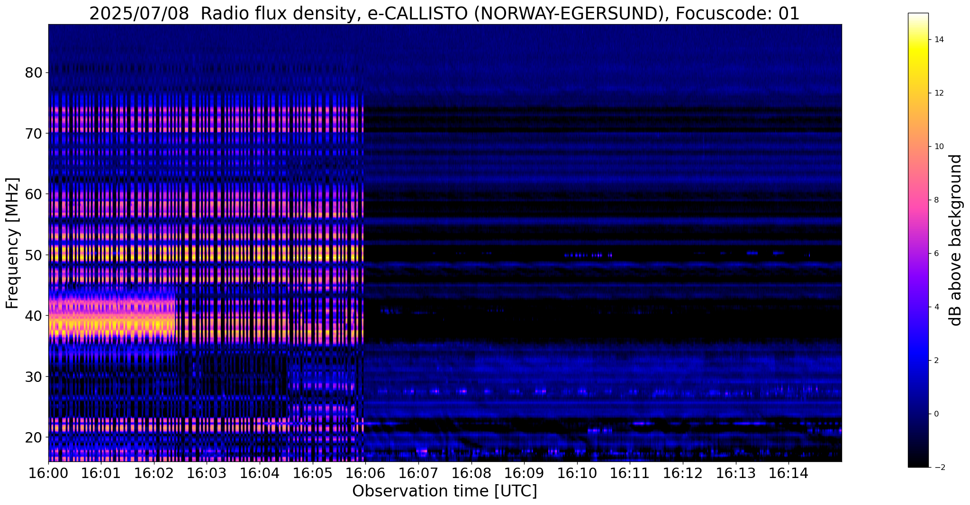Click the 16:08 time tick label
This screenshot has height=505, width=970.
click(x=471, y=473)
